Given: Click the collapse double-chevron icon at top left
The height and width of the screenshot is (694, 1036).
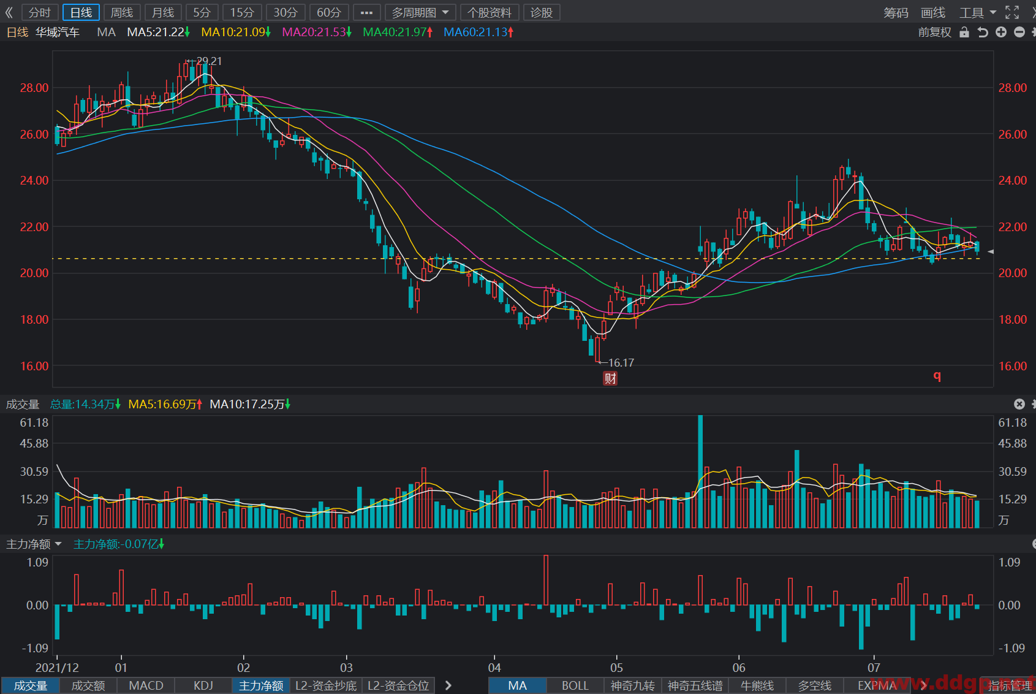Looking at the screenshot, I should point(9,12).
